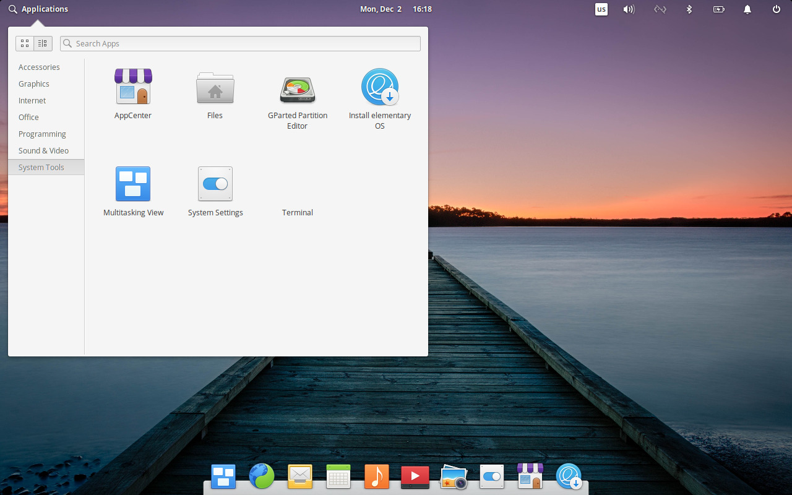Open the Files application
Image resolution: width=792 pixels, height=495 pixels.
(215, 88)
